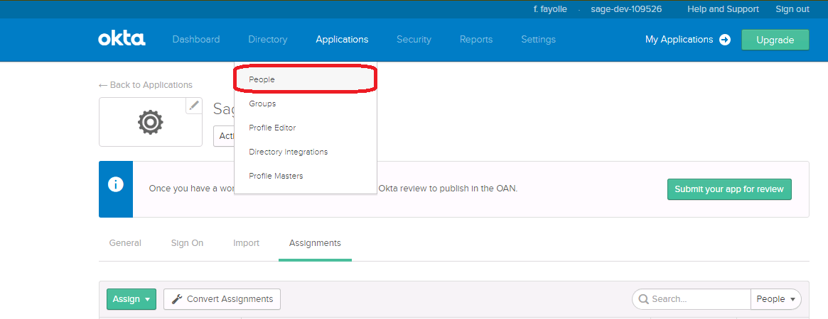Click Sign out
Image resolution: width=828 pixels, height=319 pixels.
792,9
